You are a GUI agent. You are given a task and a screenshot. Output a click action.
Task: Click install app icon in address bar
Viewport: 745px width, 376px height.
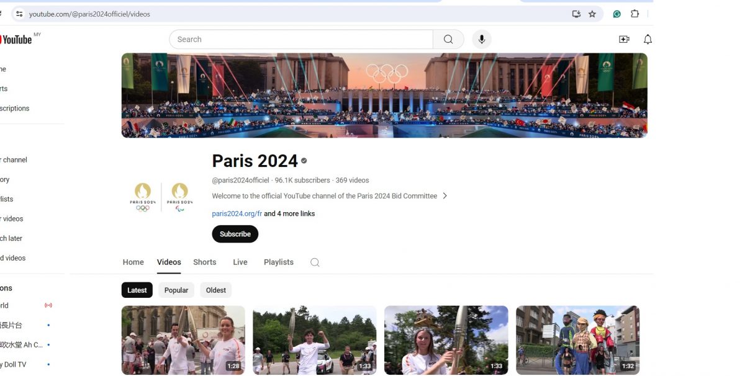click(x=576, y=14)
